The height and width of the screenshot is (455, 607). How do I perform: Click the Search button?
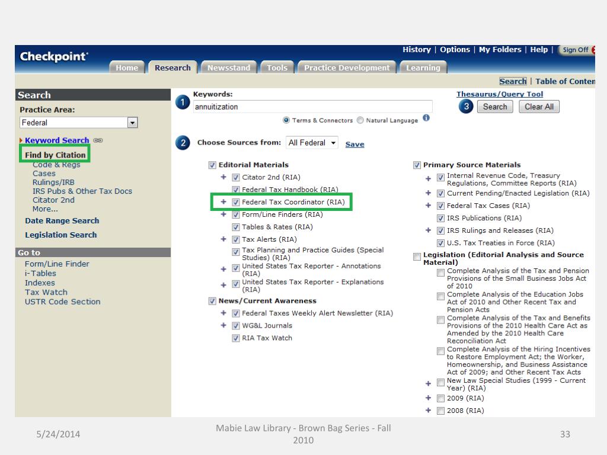click(x=495, y=107)
